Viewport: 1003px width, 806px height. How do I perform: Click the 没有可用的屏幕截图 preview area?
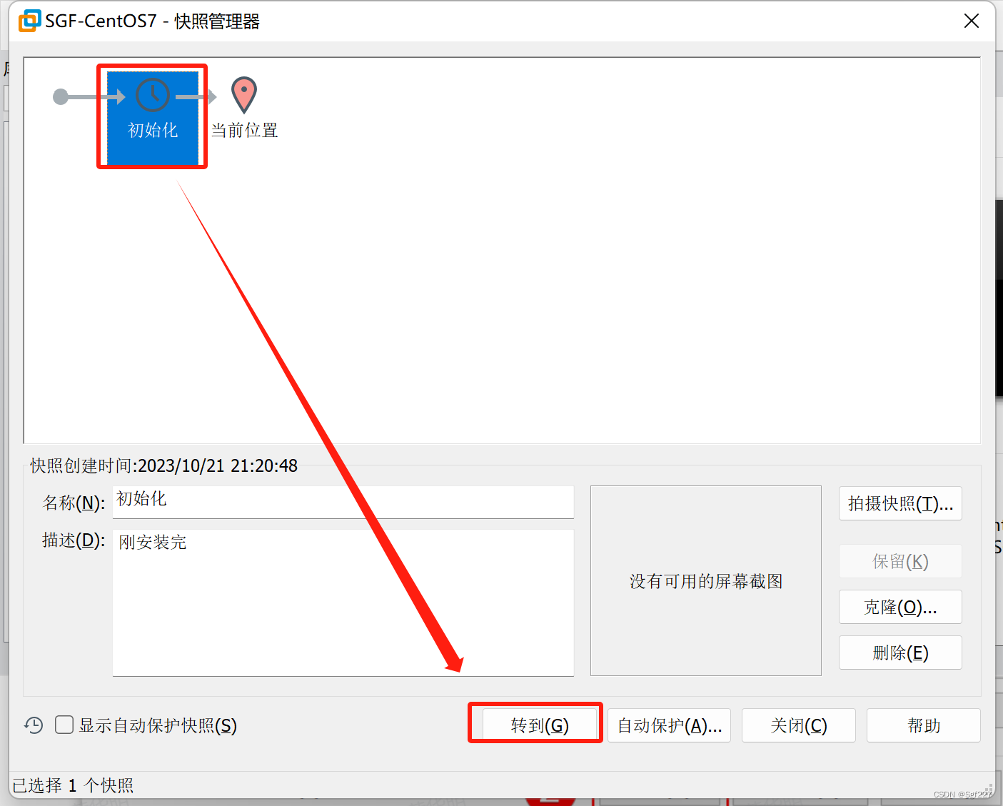(x=706, y=580)
